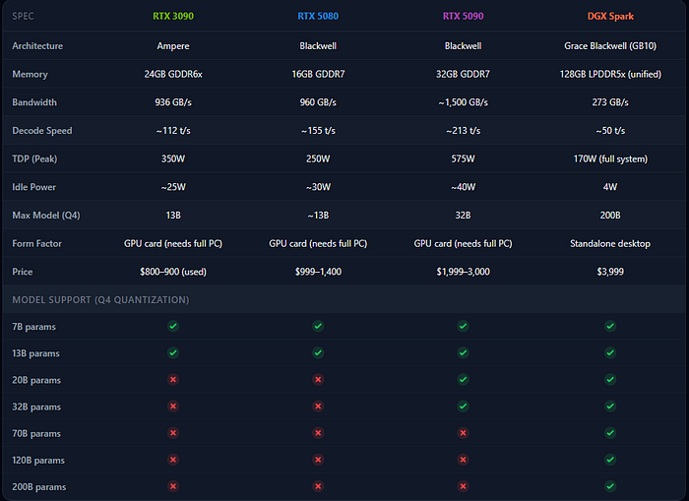Screen dimensions: 689x501
Task: Select the RTX 5090 column header
Action: [x=463, y=16]
